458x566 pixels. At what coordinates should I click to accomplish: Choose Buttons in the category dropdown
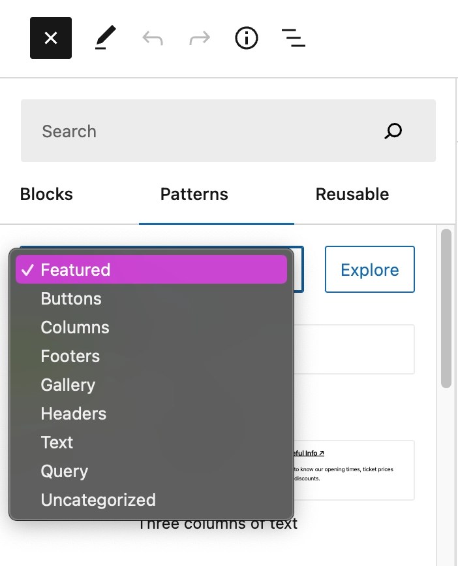tap(151, 299)
